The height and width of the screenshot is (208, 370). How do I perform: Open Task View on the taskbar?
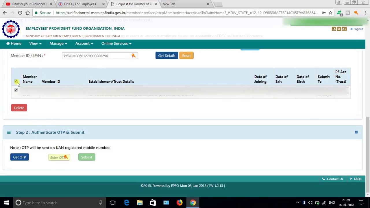pos(113,203)
